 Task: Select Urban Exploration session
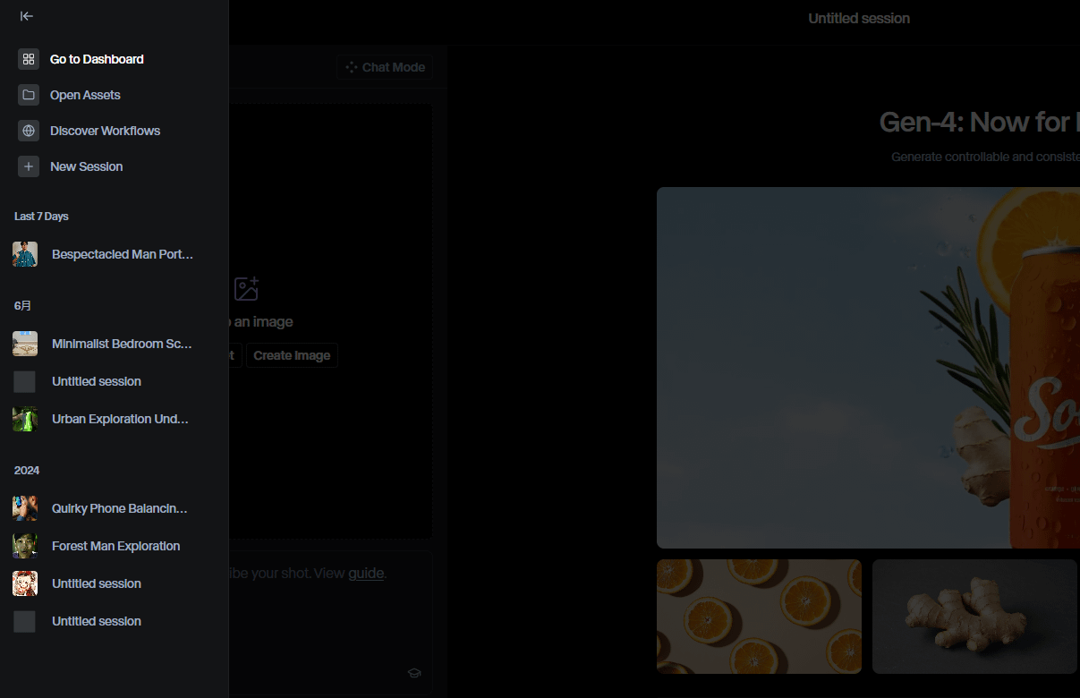point(120,419)
